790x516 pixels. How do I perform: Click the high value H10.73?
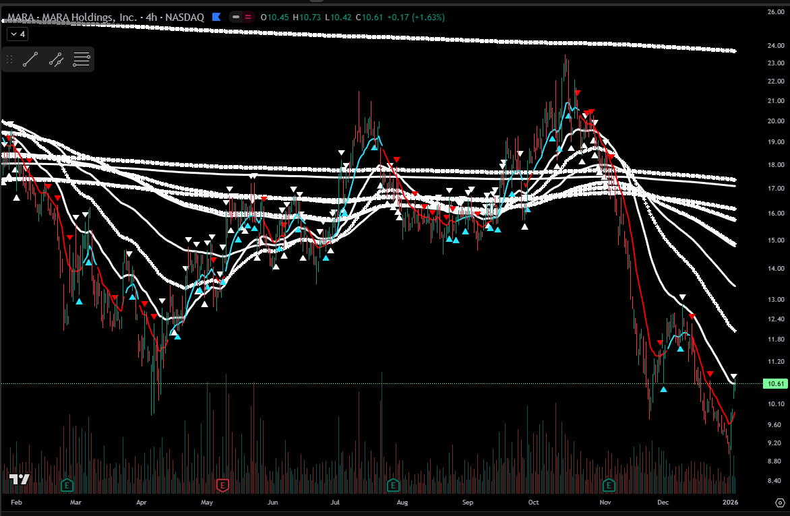click(306, 17)
